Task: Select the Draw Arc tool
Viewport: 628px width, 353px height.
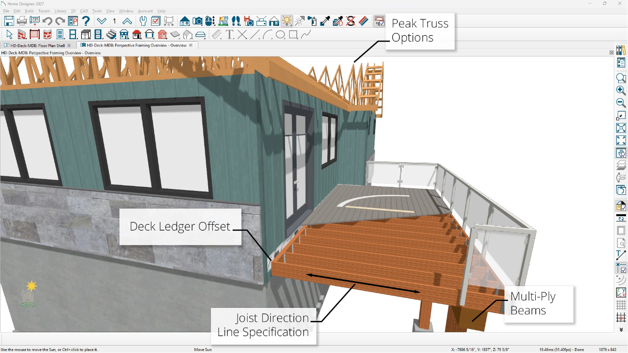Action: coord(268,34)
